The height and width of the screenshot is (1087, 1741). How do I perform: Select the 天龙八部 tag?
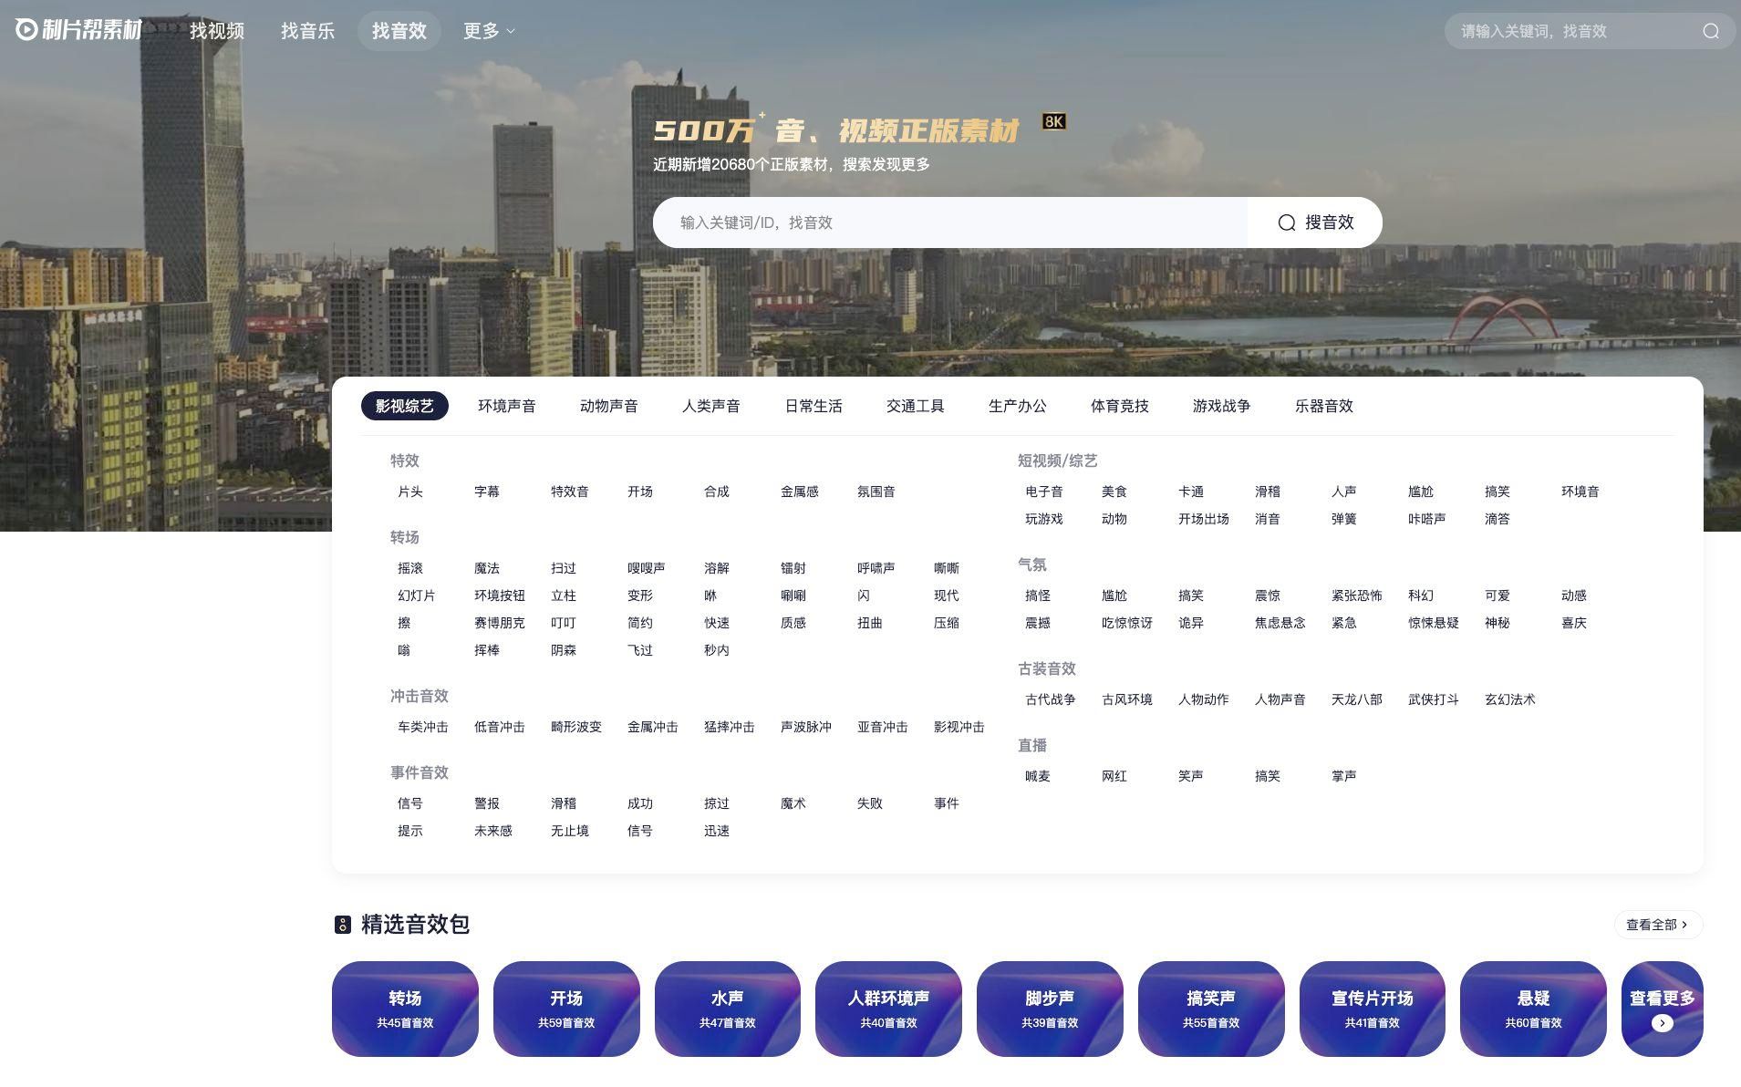coord(1357,699)
